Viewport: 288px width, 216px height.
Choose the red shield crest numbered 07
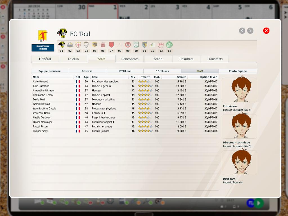pyautogui.click(x=111, y=45)
